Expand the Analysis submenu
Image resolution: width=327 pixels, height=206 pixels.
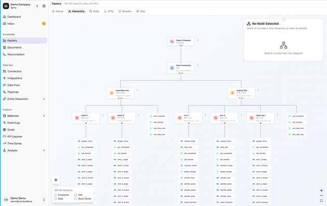44,150
